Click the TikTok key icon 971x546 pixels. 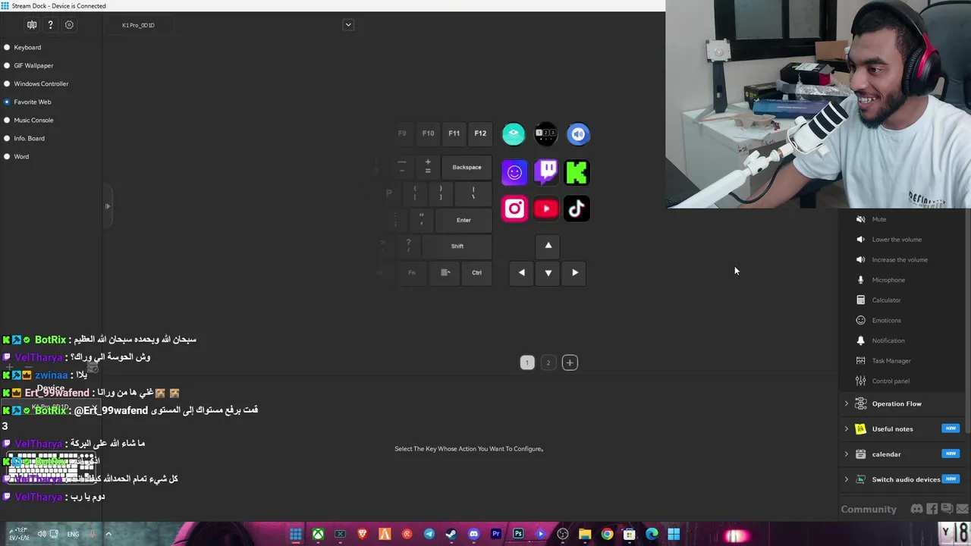pos(577,209)
